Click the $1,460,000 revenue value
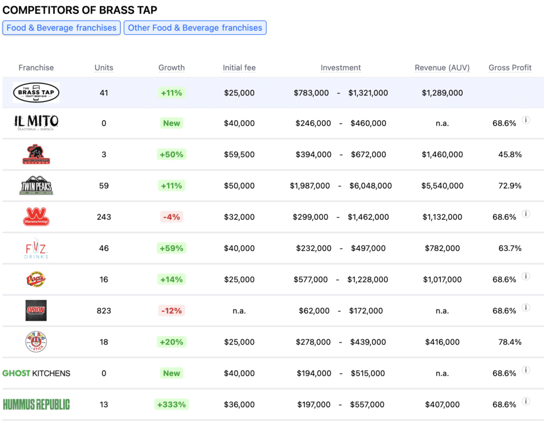This screenshot has width=547, height=428. coord(442,154)
